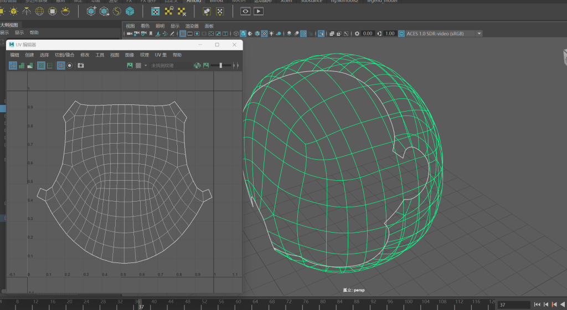The width and height of the screenshot is (567, 310).
Task: Open the 创建 menu in UV editor
Action: 29,55
